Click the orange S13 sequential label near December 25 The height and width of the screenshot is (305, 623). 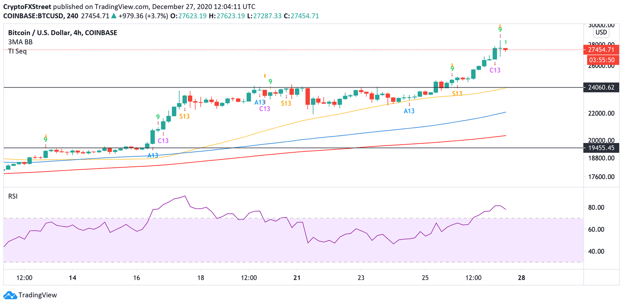click(458, 94)
